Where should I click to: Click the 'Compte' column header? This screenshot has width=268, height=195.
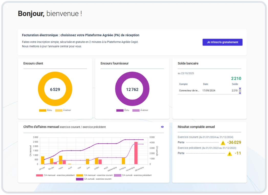click(183, 84)
